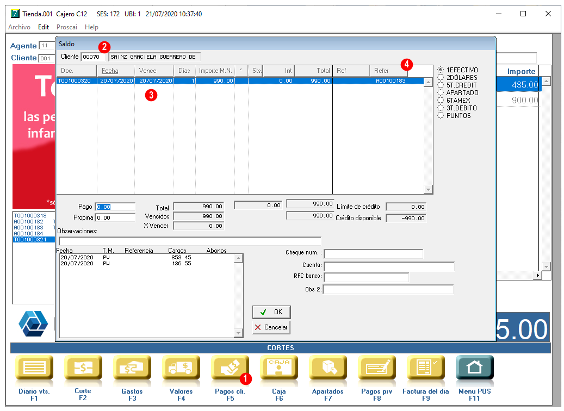Select PUNTOS radio button
Viewport: 564px width, 411px height.
pyautogui.click(x=441, y=116)
